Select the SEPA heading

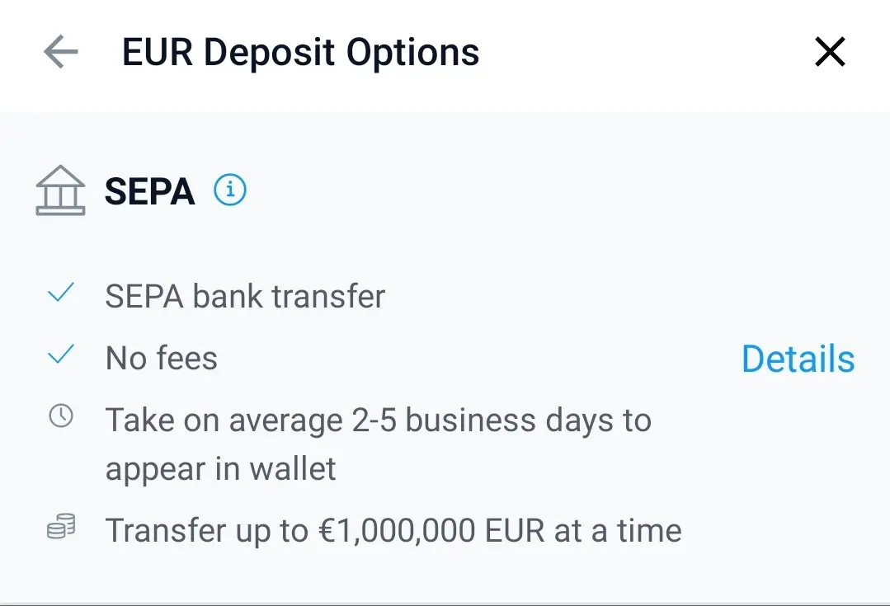point(150,191)
